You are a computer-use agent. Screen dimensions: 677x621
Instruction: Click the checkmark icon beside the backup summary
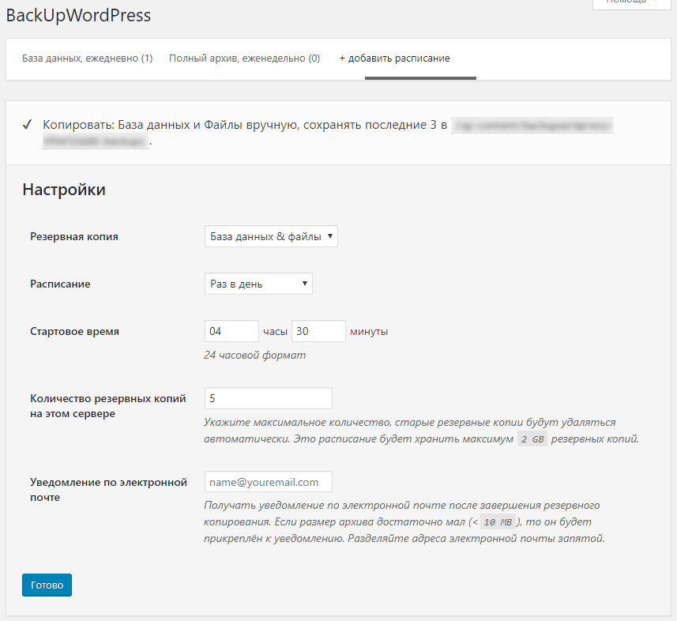pos(27,125)
